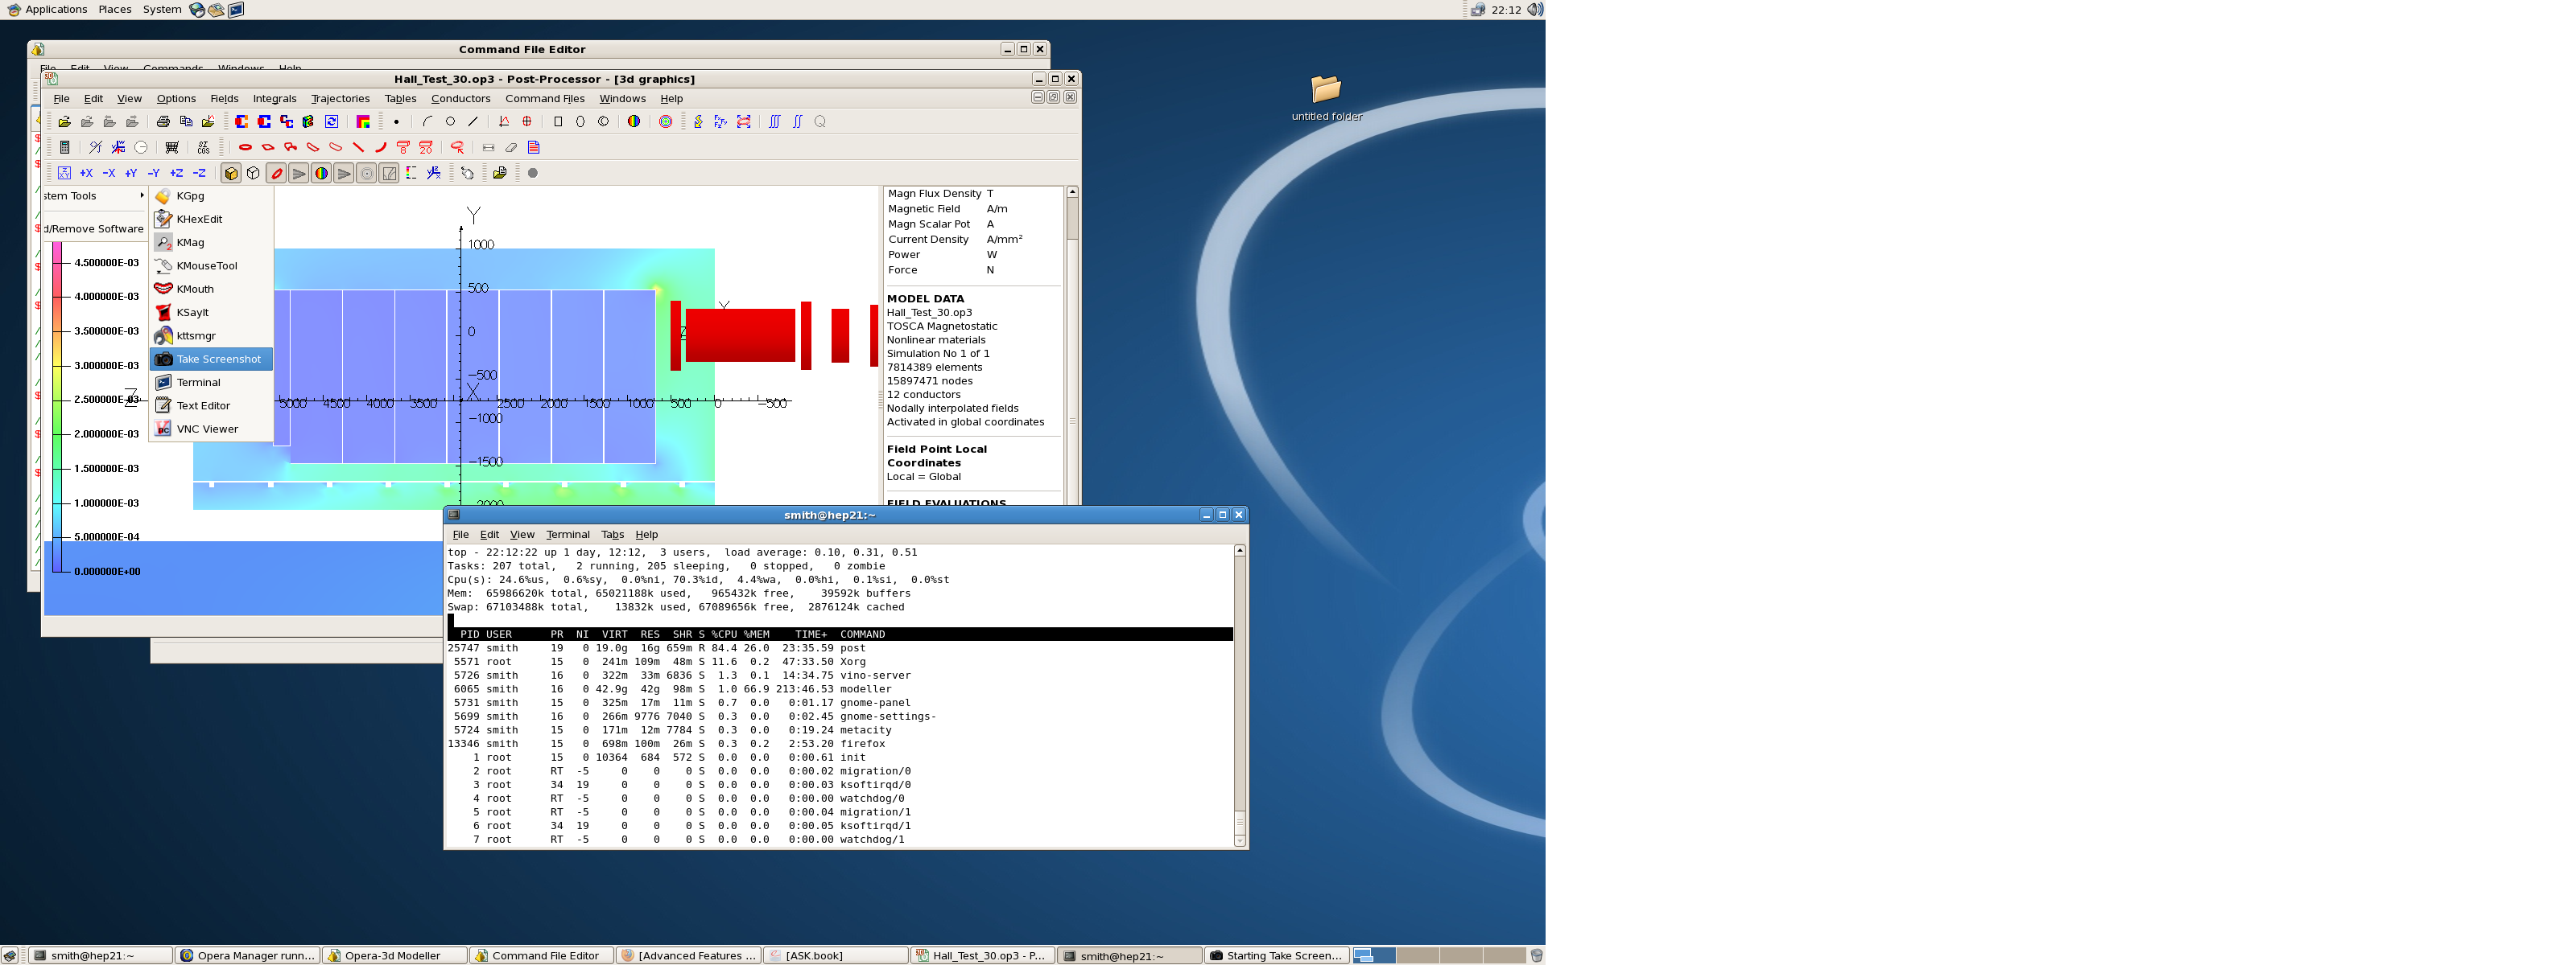This screenshot has width=2576, height=965.
Task: Click the print icon in toolbar
Action: [x=163, y=122]
